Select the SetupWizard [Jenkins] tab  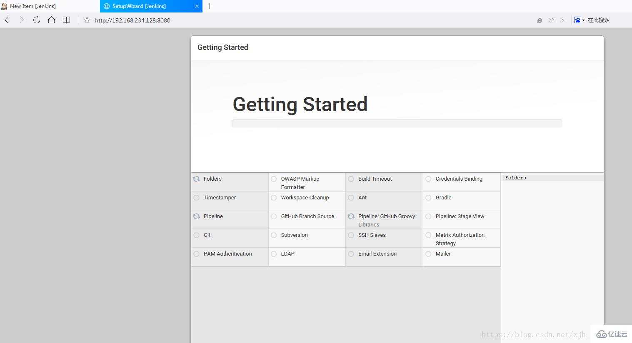pos(151,6)
